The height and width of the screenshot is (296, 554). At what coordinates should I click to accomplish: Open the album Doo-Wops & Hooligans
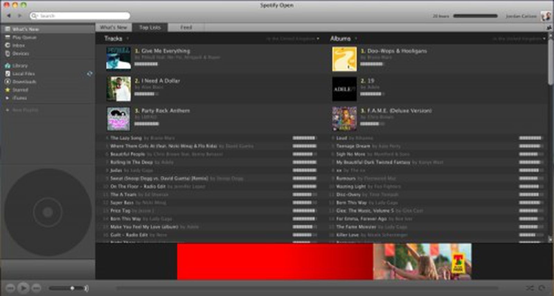tap(397, 51)
